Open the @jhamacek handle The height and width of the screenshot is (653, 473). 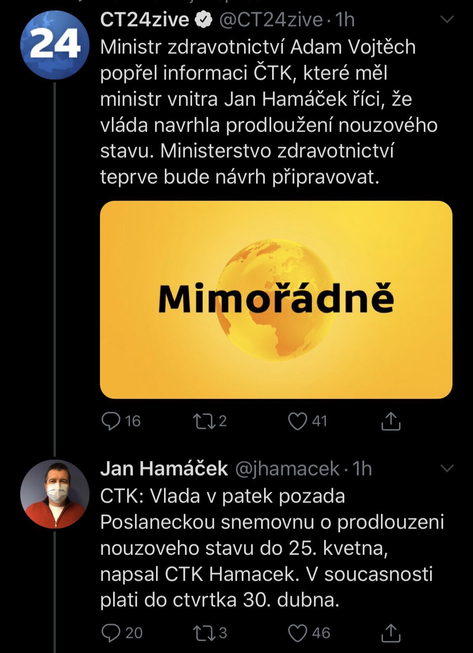[x=287, y=468]
